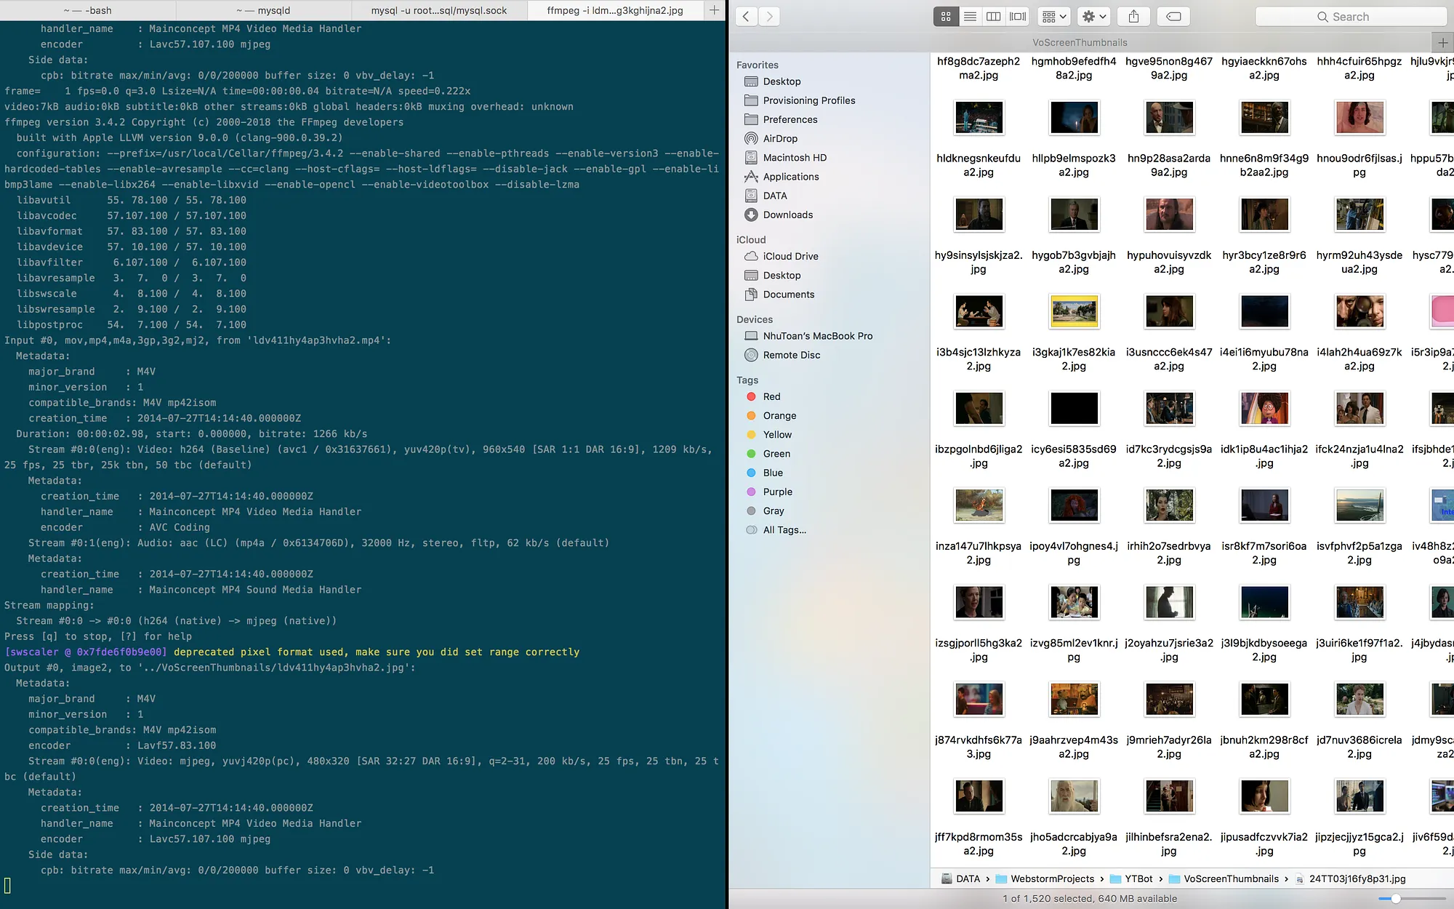This screenshot has width=1454, height=909.
Task: Switch Finder to cover flow view
Action: tap(1018, 16)
